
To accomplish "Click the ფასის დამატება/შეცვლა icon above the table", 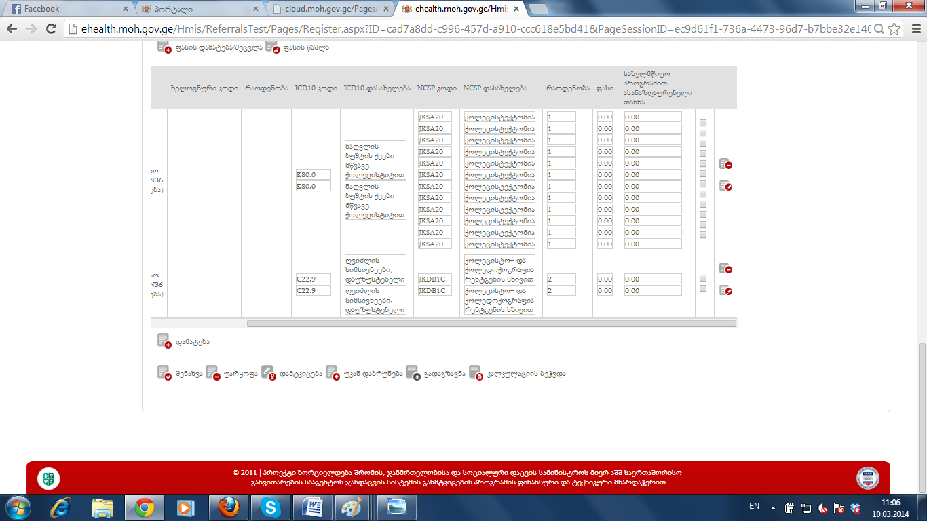I will 164,47.
